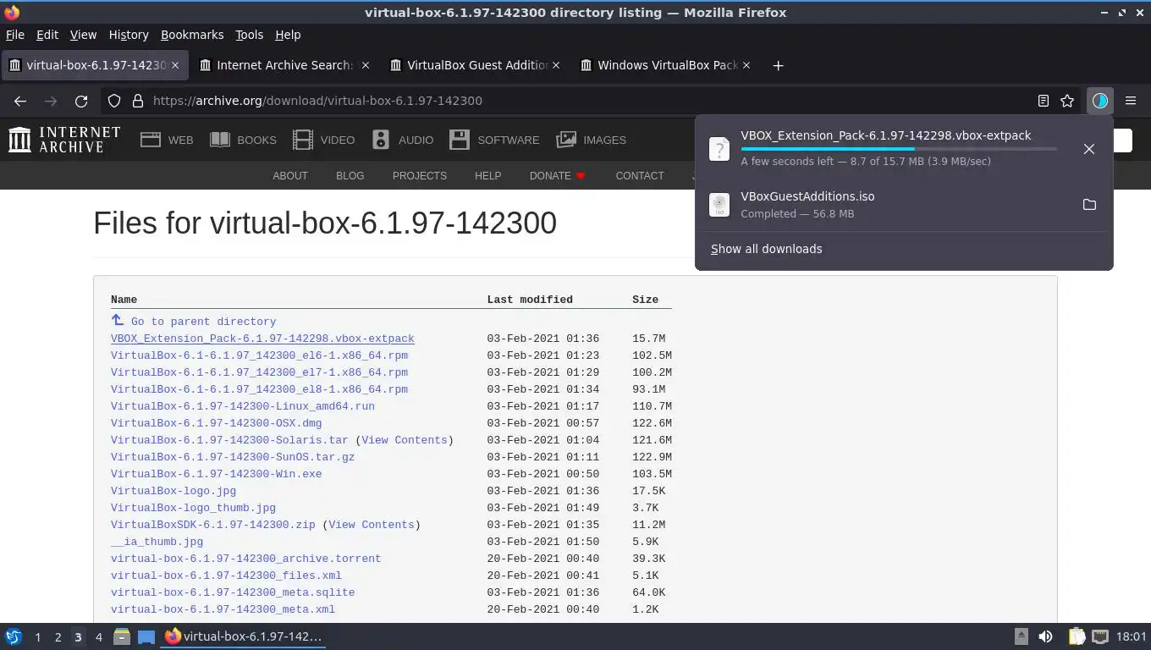View Contents of VirtualBoxSDK zip
The height and width of the screenshot is (650, 1151).
[372, 525]
